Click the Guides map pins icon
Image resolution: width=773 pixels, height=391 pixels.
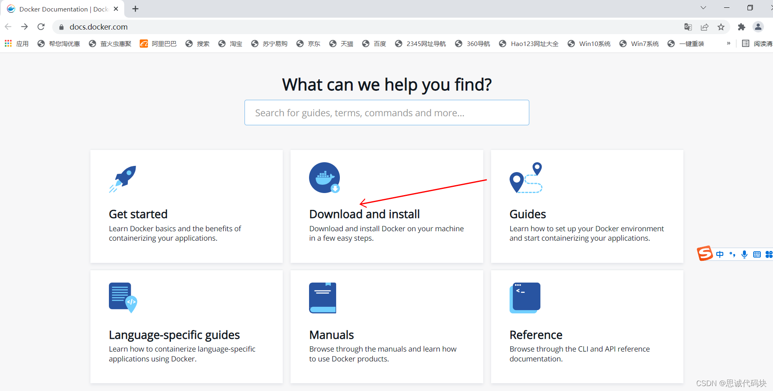click(x=526, y=177)
